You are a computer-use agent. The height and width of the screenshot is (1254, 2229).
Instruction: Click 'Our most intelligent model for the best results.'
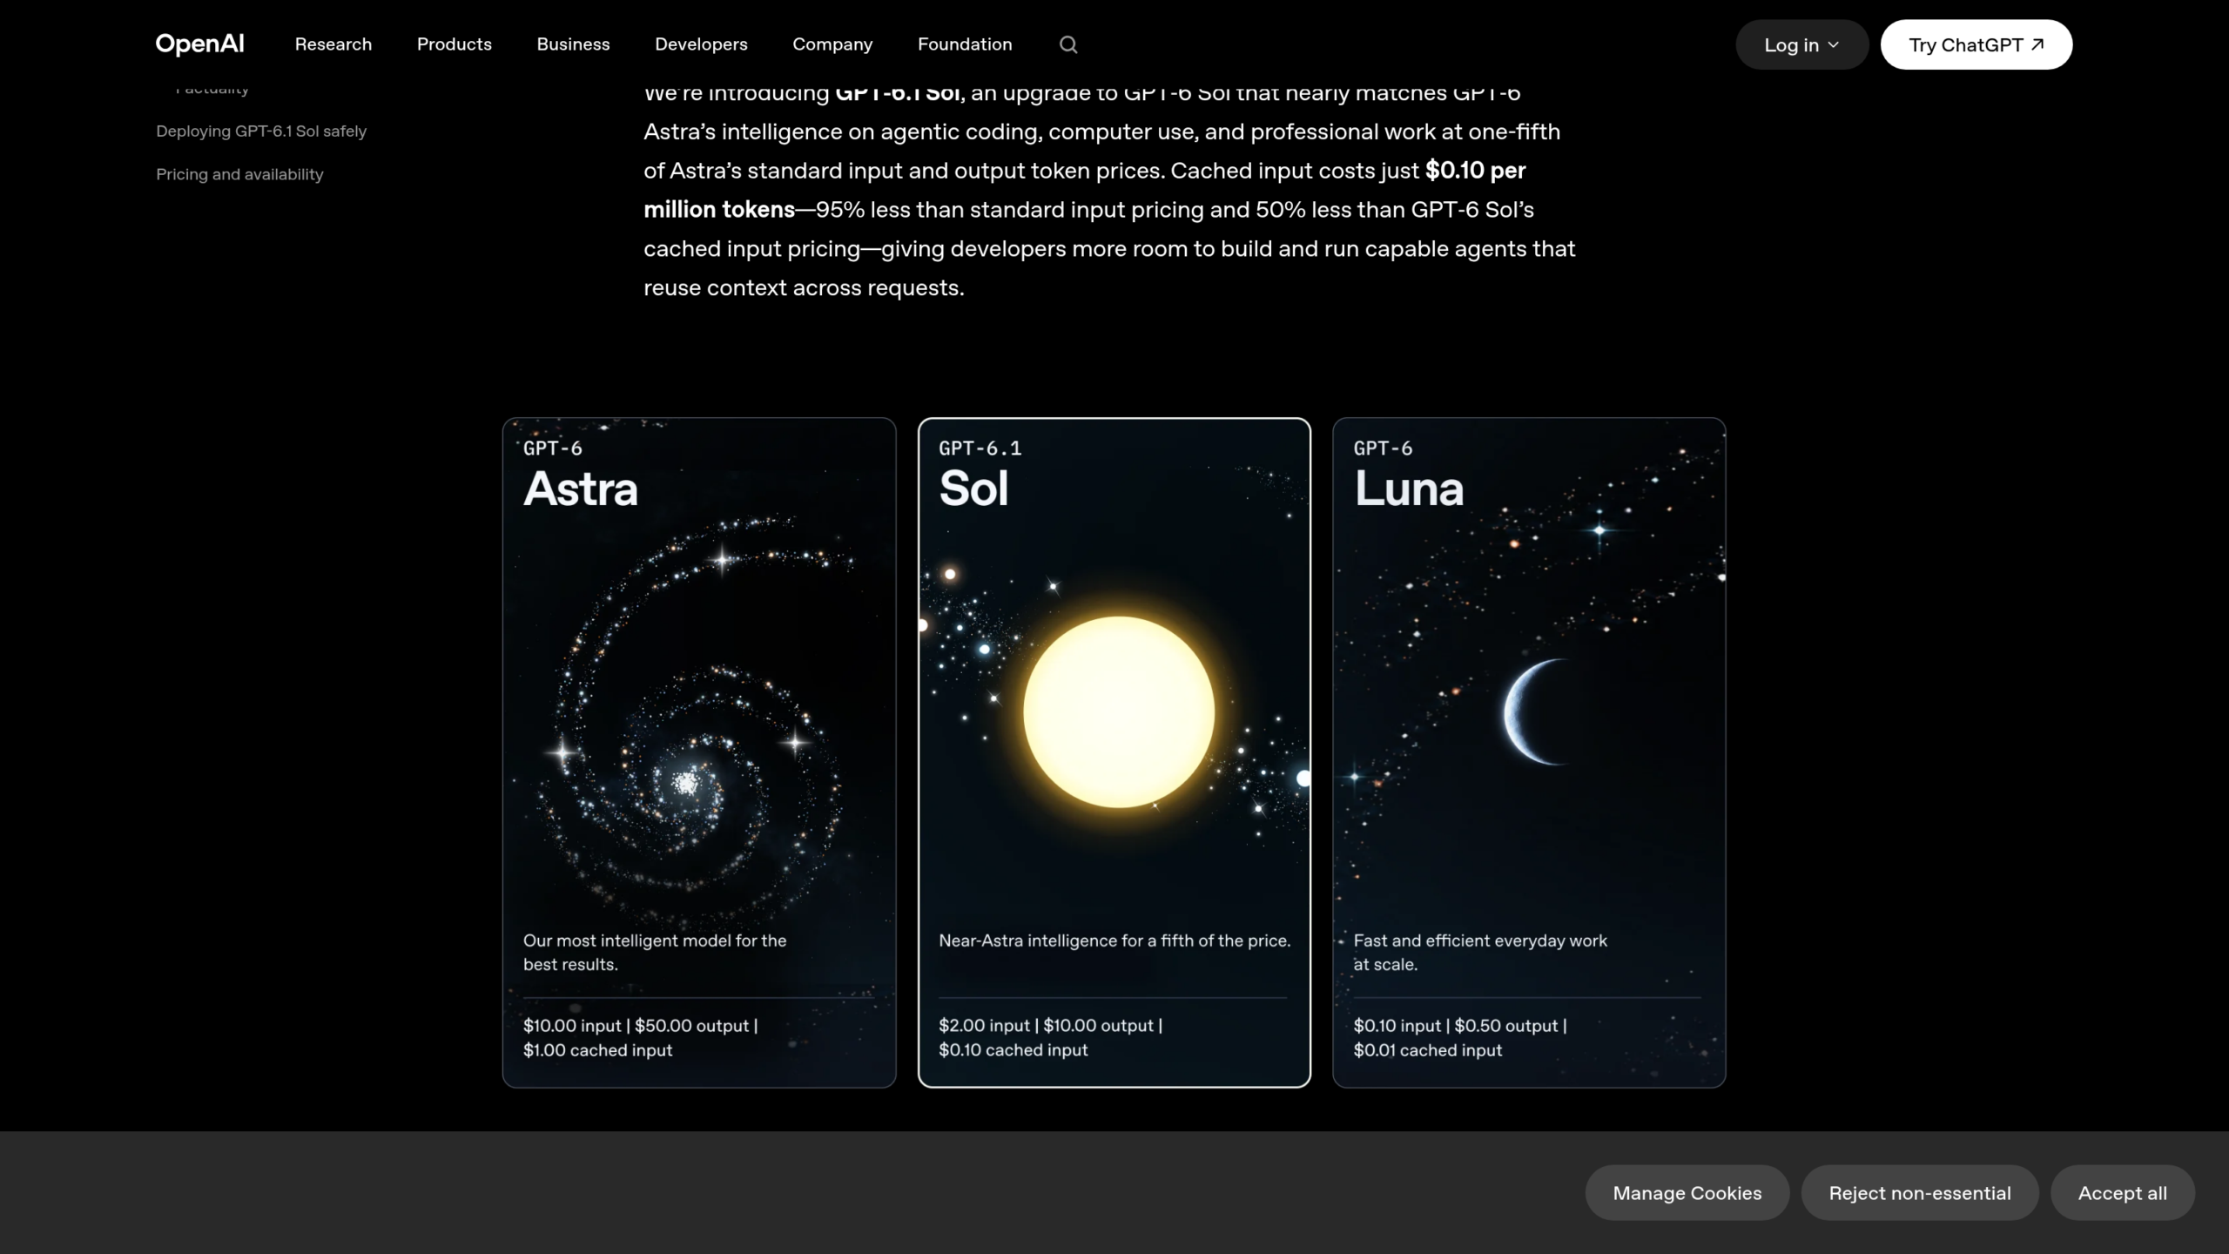[655, 953]
